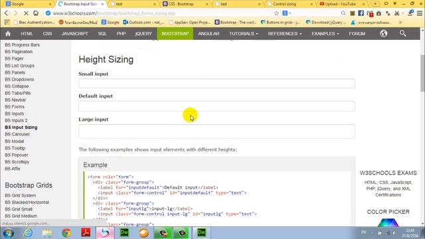Open the JAVASCRIPT nav item
425x239 pixels.
tap(75, 34)
